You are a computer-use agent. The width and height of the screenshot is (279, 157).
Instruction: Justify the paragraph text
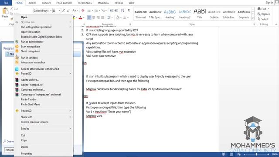point(103,17)
